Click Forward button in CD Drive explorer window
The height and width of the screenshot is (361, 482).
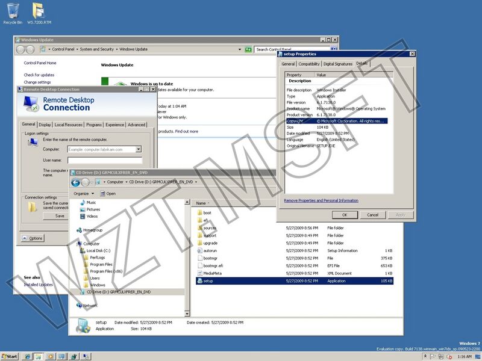point(85,182)
